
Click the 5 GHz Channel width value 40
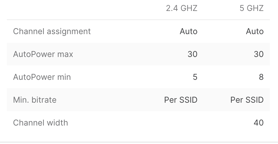point(259,123)
